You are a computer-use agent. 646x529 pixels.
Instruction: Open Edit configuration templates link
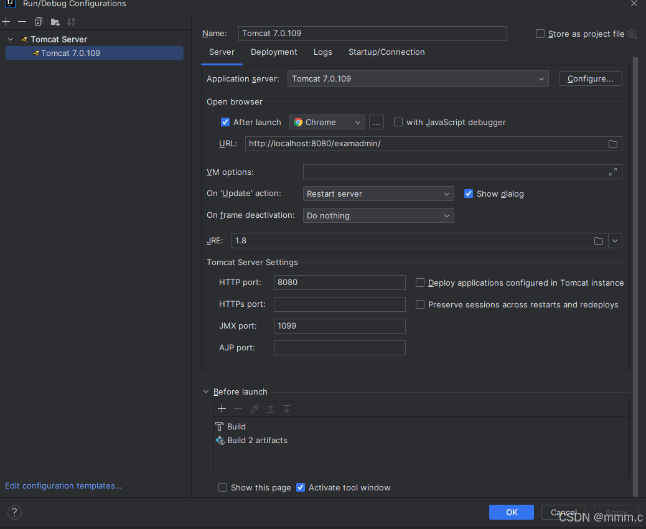[x=63, y=485]
